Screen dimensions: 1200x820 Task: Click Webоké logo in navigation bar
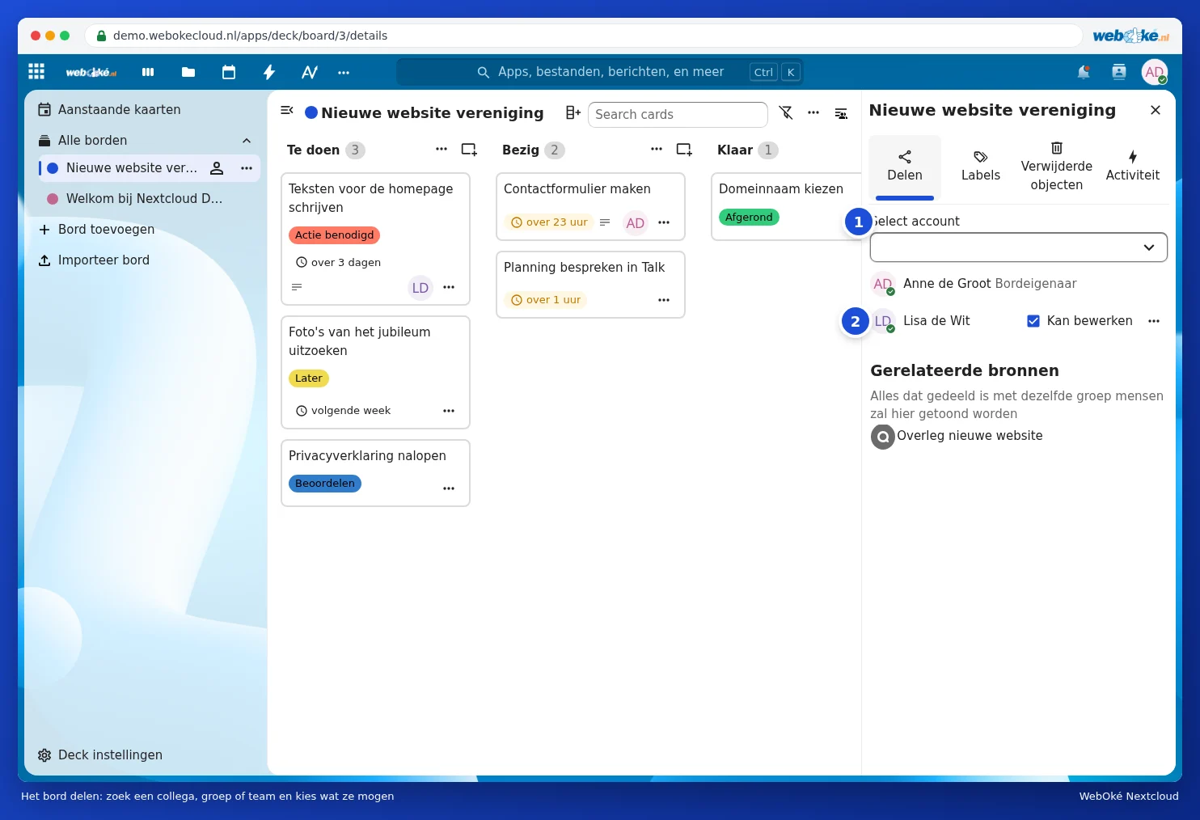point(91,72)
